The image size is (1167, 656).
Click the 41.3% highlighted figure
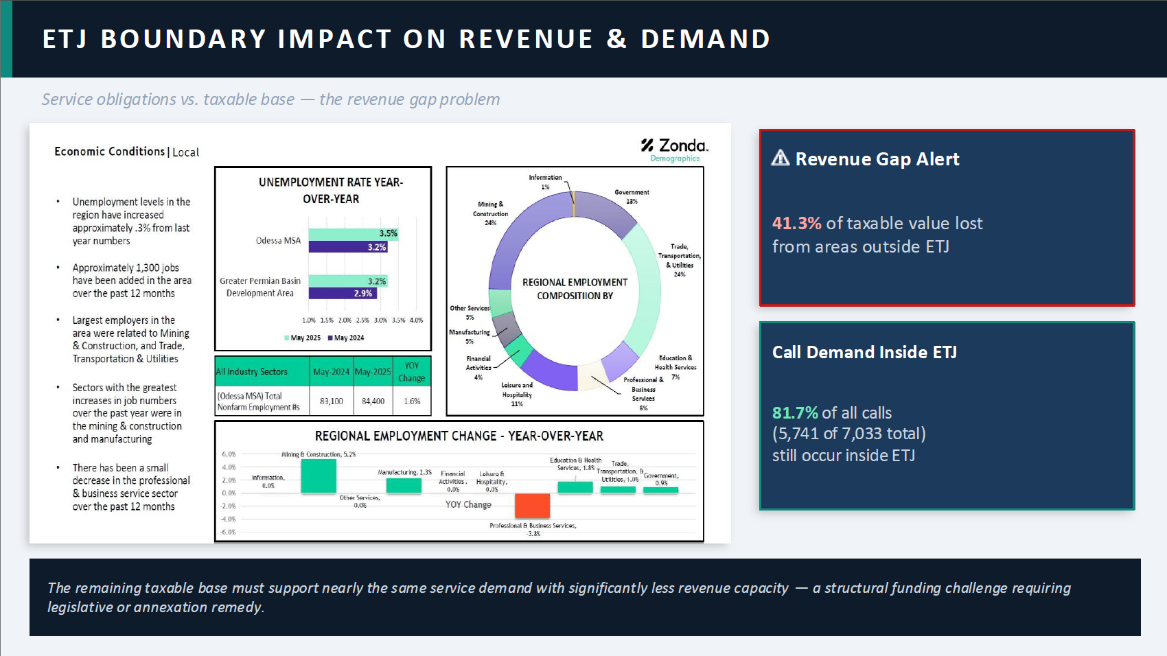(x=796, y=223)
